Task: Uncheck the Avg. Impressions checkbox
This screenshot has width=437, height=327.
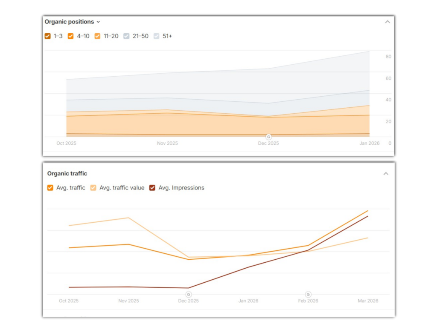Action: pos(152,188)
